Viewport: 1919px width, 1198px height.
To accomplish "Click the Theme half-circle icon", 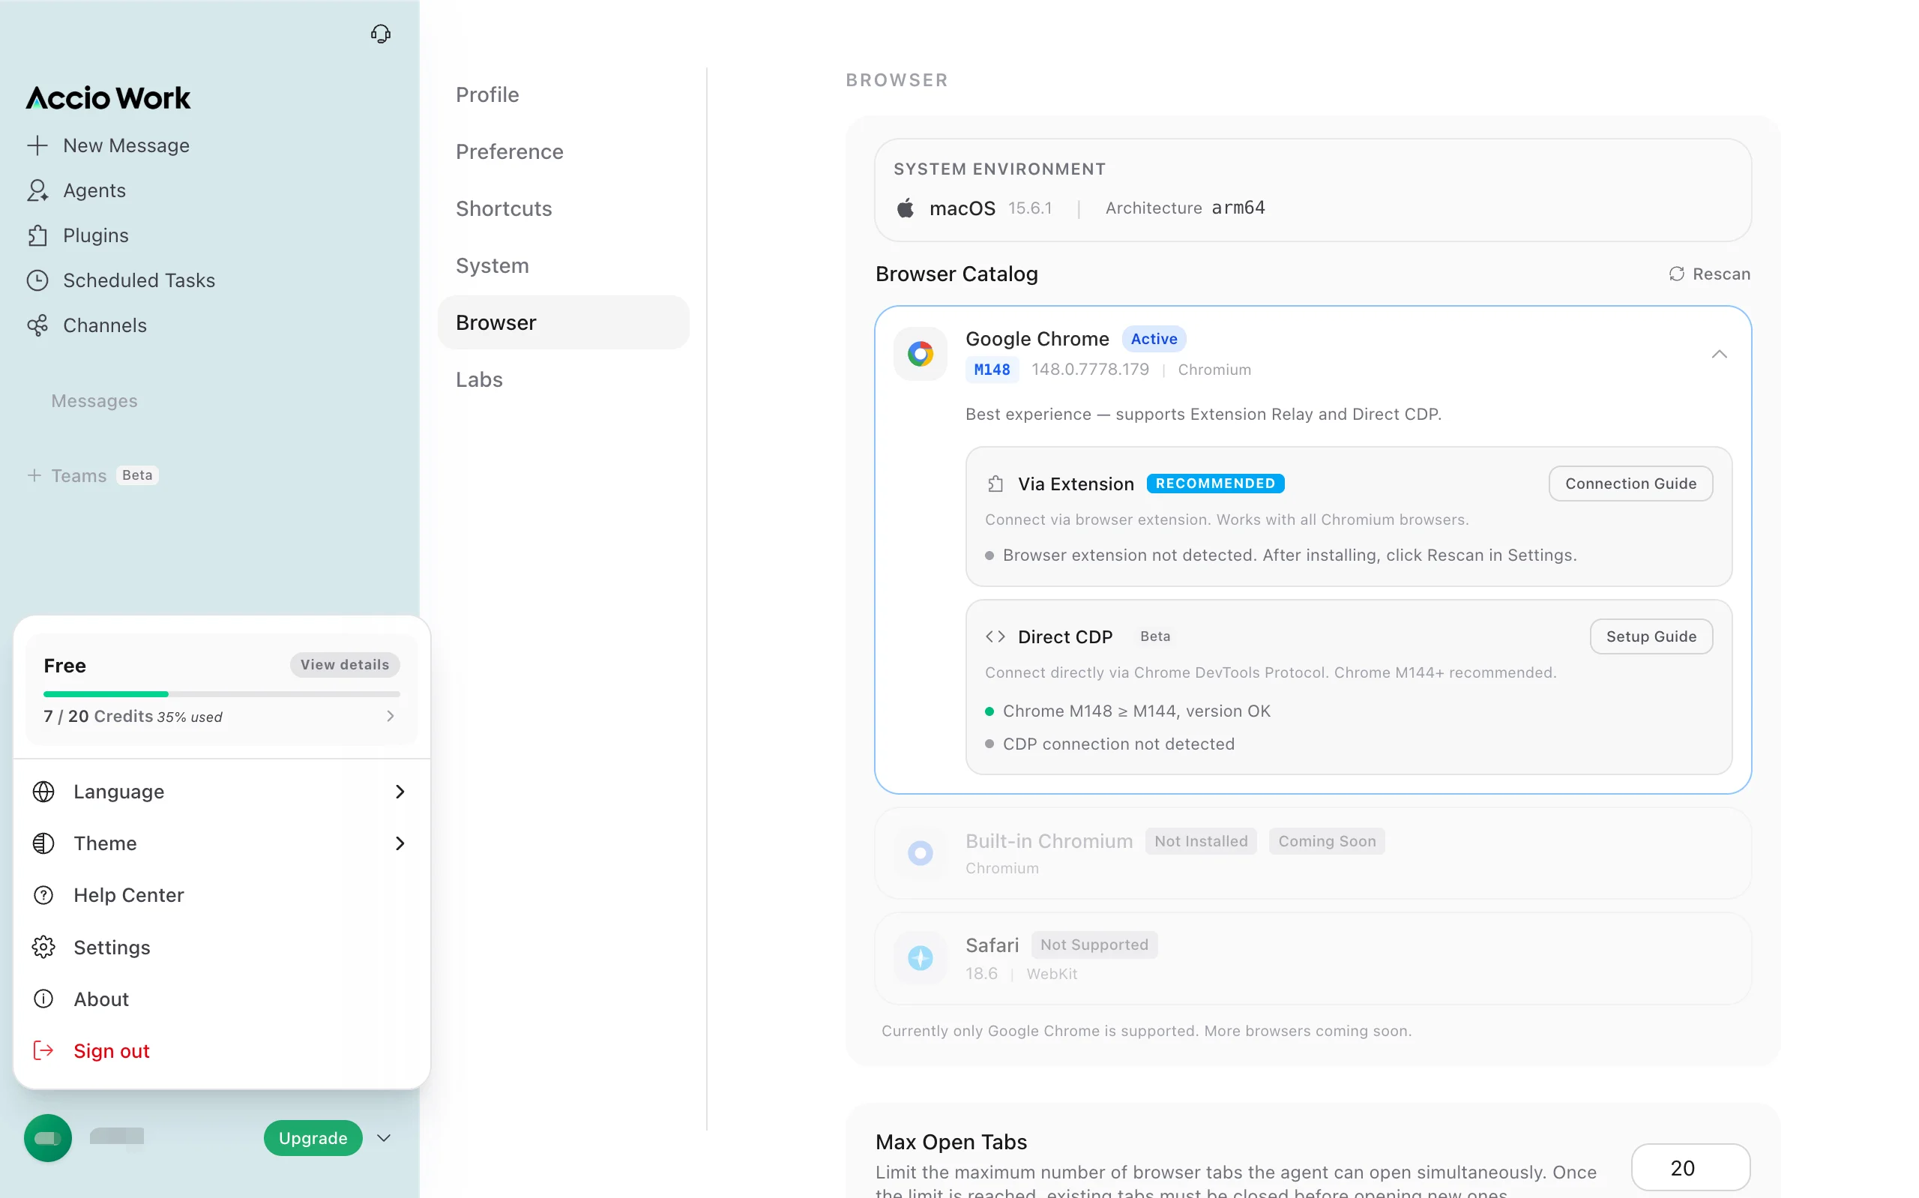I will 43,843.
